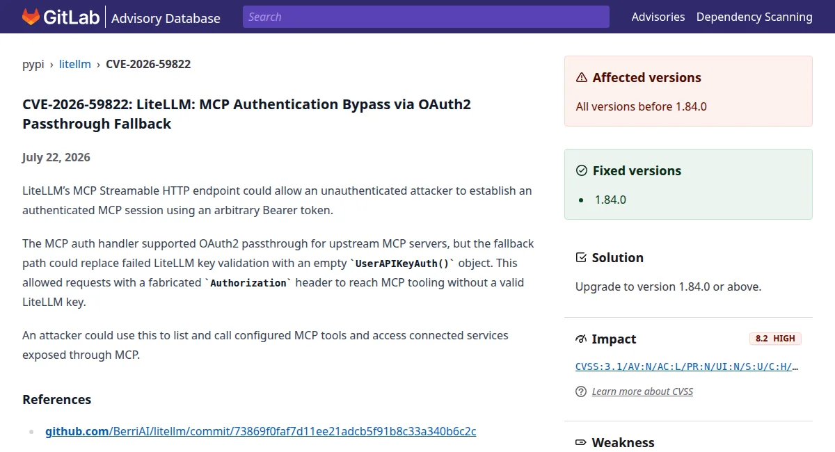Viewport: 835px width, 452px height.
Task: Open the github.com BerriAI litellm commit reference
Action: point(261,431)
